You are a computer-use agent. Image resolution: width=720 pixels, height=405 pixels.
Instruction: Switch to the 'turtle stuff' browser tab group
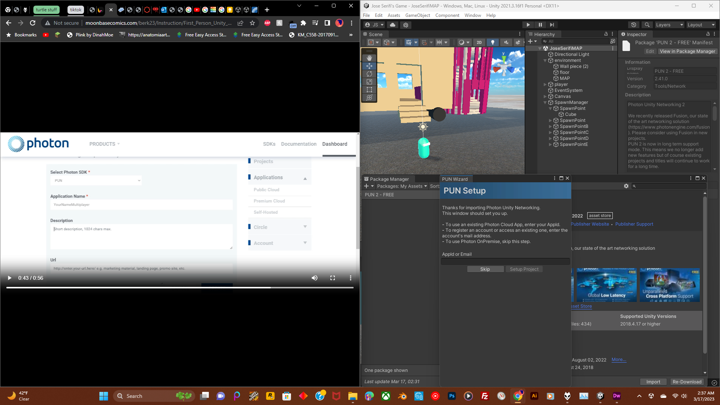[x=46, y=10]
